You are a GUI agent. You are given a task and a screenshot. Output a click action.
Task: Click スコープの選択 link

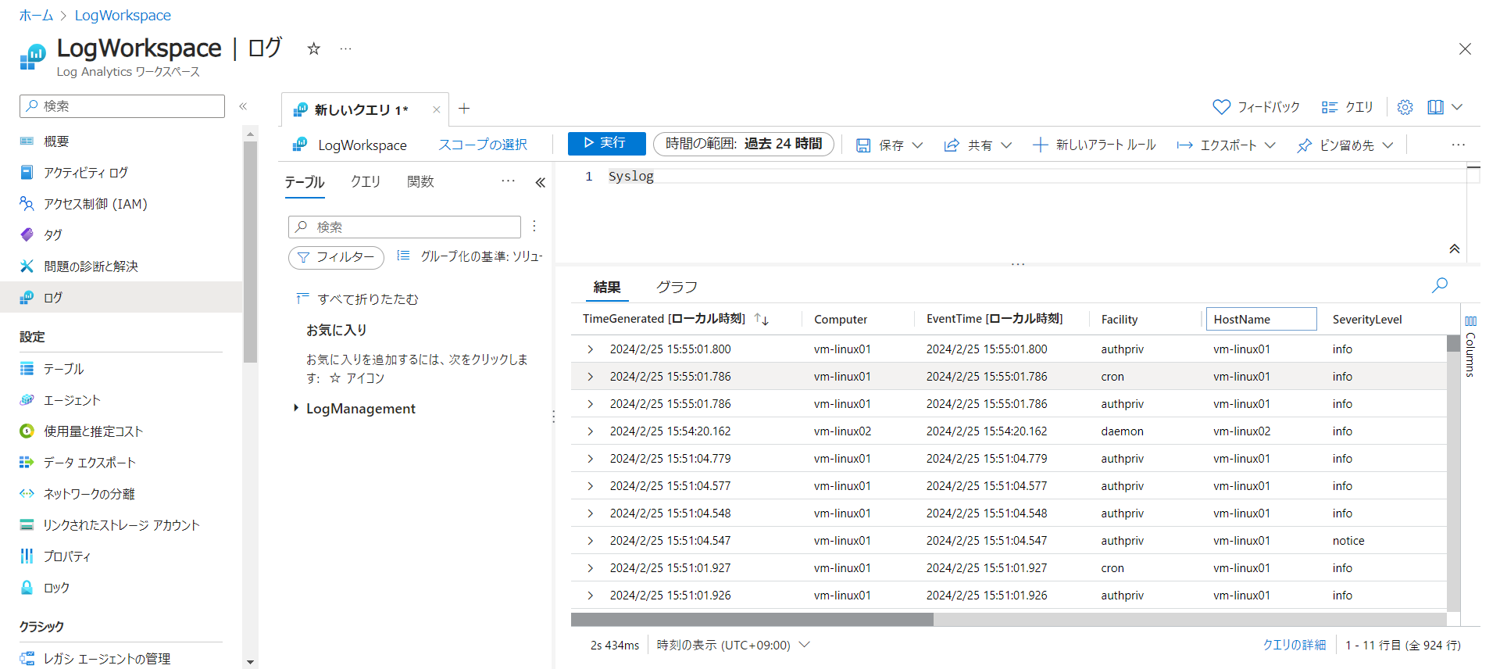tap(483, 145)
